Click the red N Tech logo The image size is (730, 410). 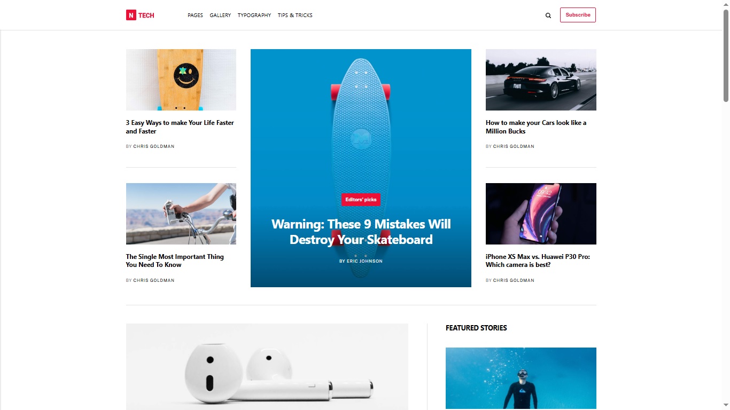140,15
